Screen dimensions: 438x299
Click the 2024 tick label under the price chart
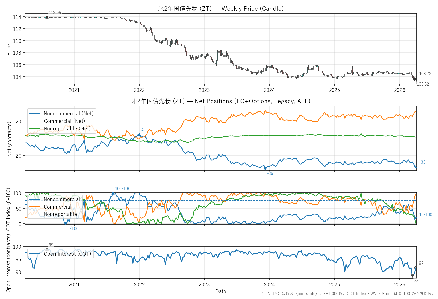pyautogui.click(x=269, y=90)
